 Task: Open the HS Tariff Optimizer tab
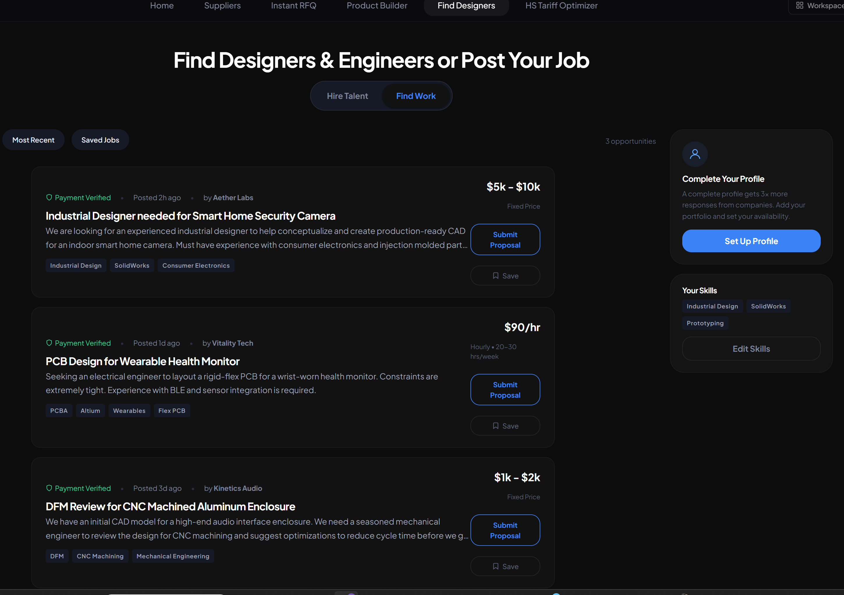pyautogui.click(x=561, y=6)
